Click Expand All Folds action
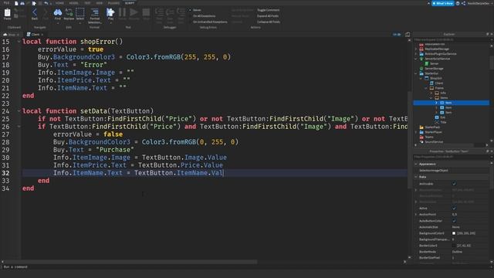Image resolution: width=494 pixels, height=278 pixels. 268,15
